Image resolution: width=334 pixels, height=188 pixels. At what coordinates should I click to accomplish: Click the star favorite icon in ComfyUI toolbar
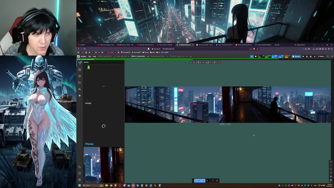303,56
